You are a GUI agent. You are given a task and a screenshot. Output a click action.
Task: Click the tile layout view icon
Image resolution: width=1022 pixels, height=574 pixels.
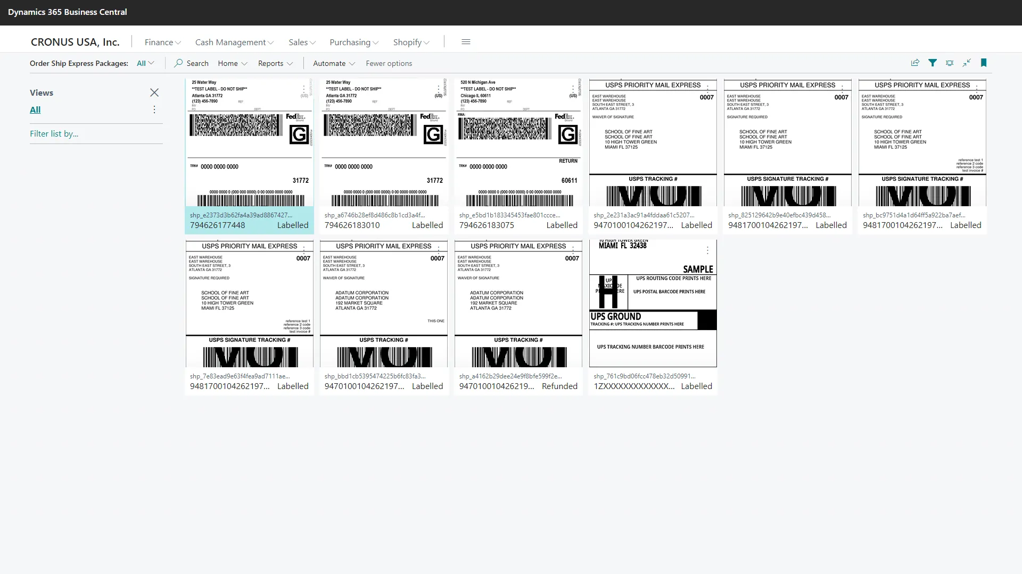tap(950, 63)
